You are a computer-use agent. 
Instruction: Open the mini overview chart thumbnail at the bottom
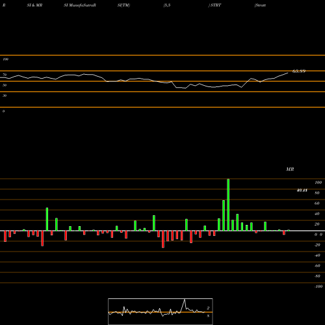click(161, 311)
